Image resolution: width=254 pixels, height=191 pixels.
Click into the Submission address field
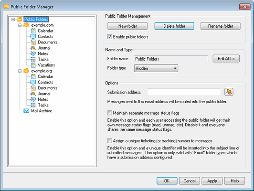[184, 92]
